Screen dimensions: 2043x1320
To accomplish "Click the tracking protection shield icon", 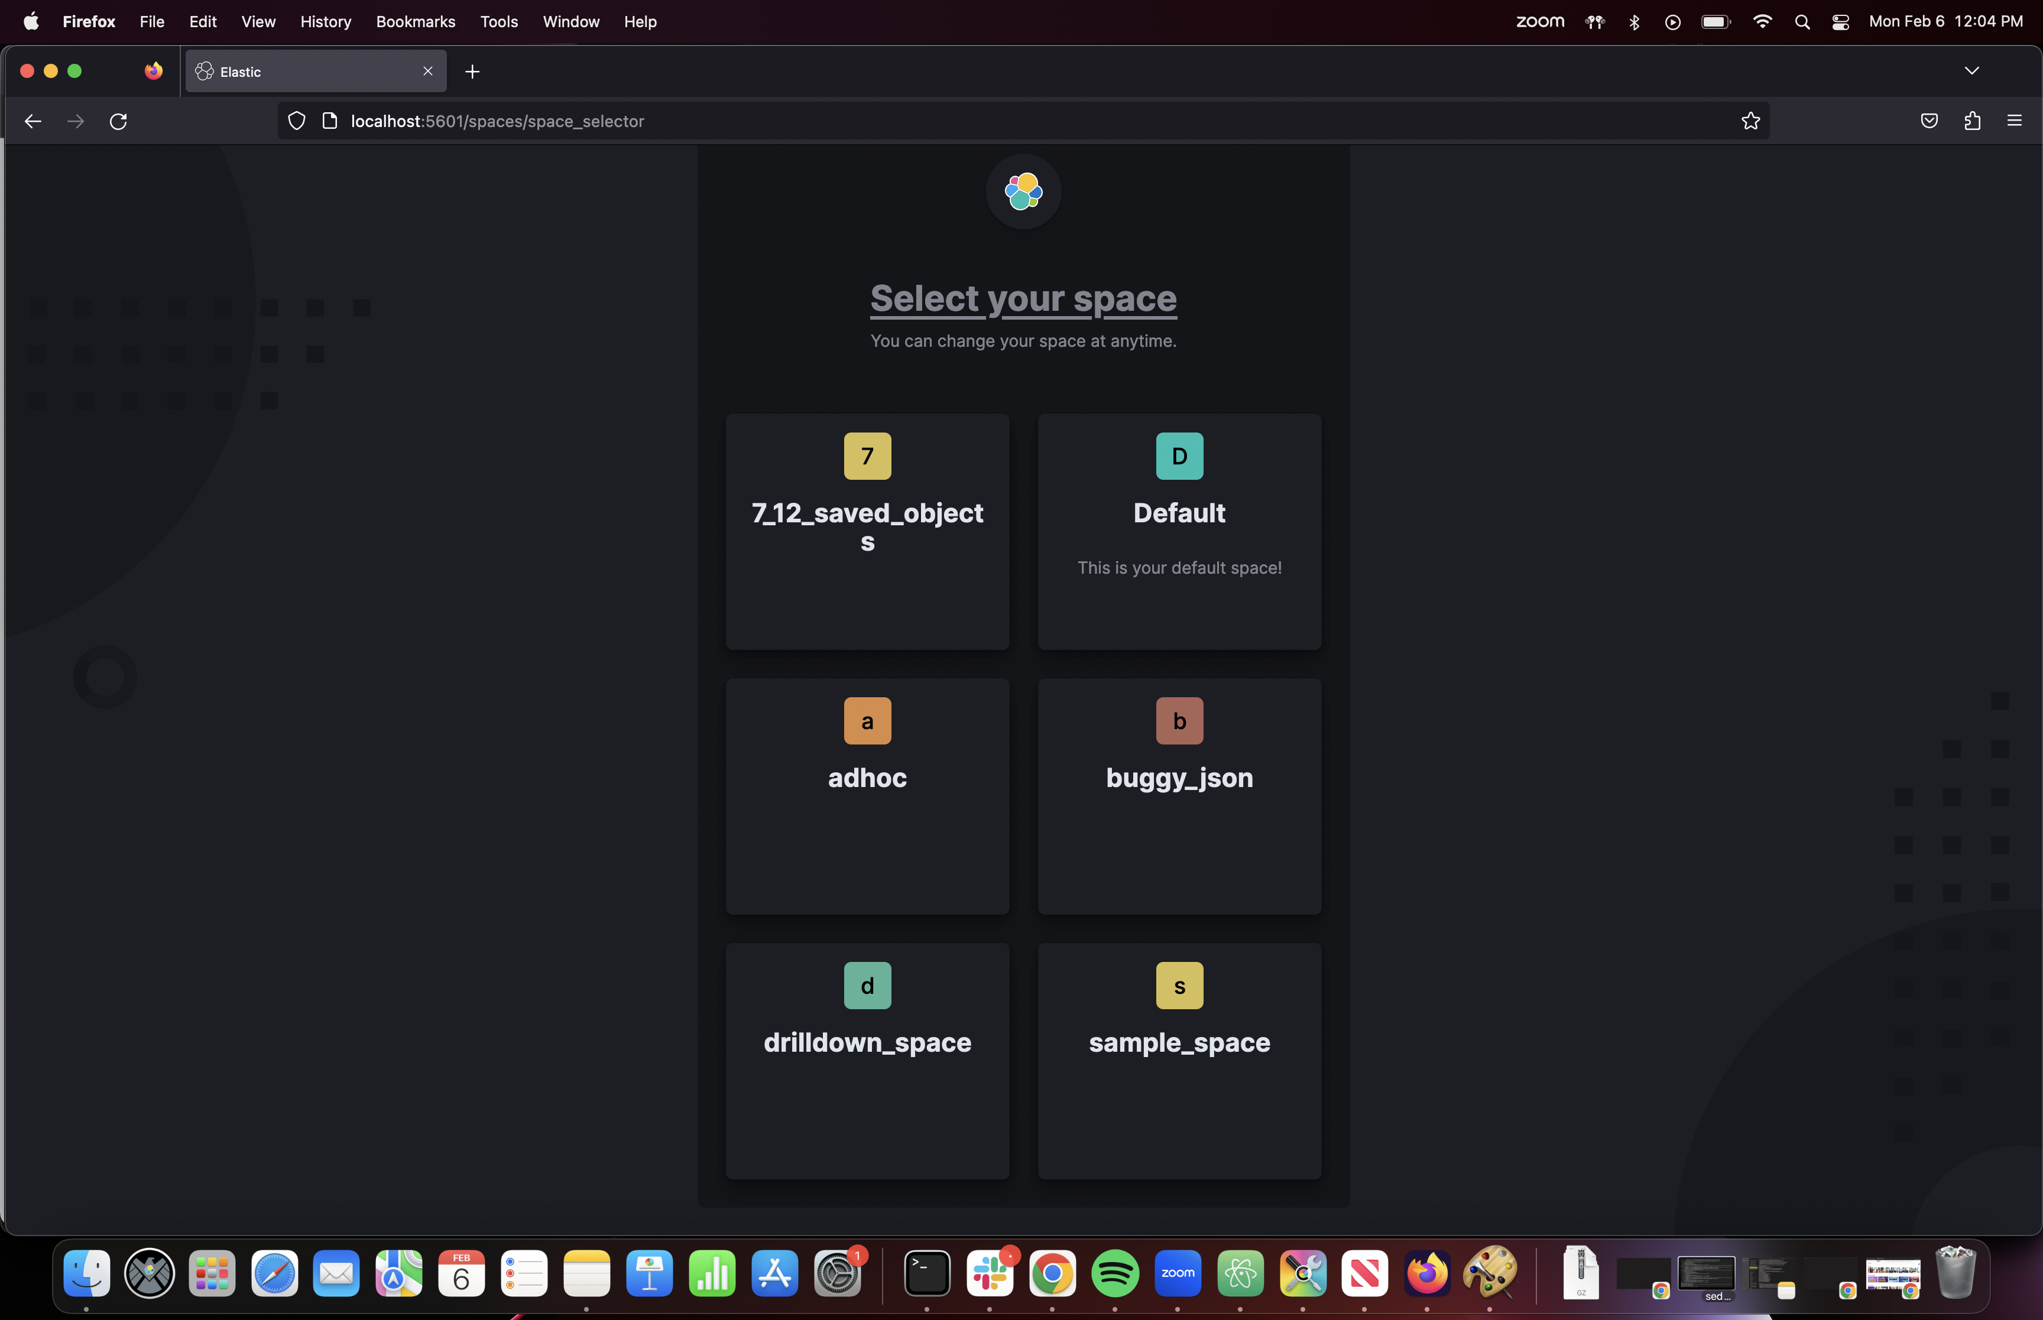I will click(296, 121).
